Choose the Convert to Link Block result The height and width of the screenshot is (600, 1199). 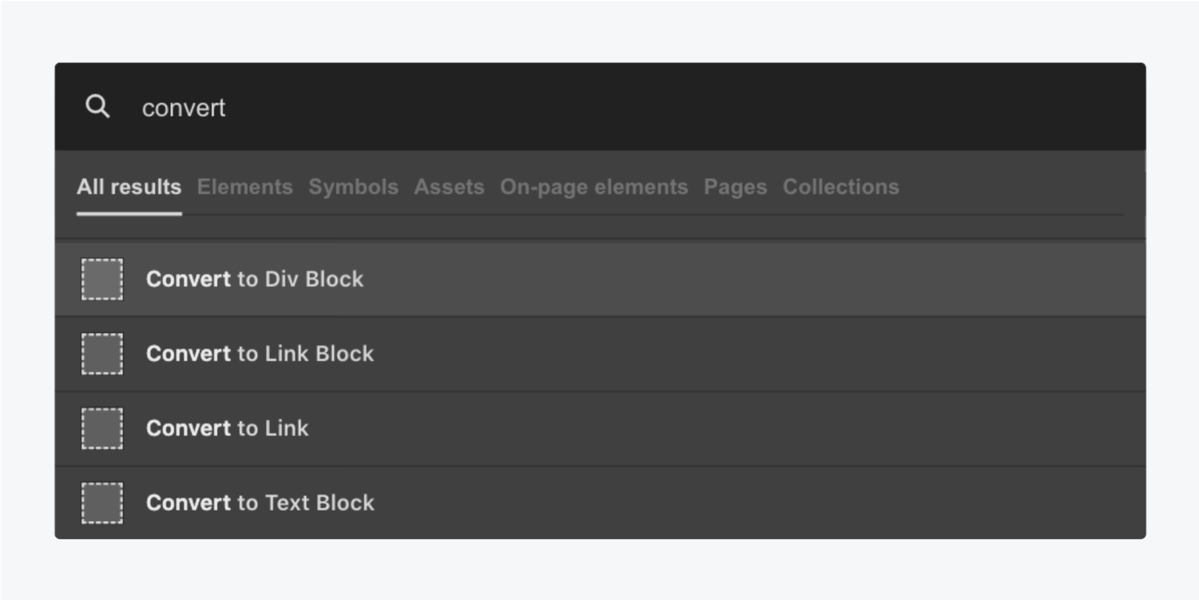click(x=600, y=354)
